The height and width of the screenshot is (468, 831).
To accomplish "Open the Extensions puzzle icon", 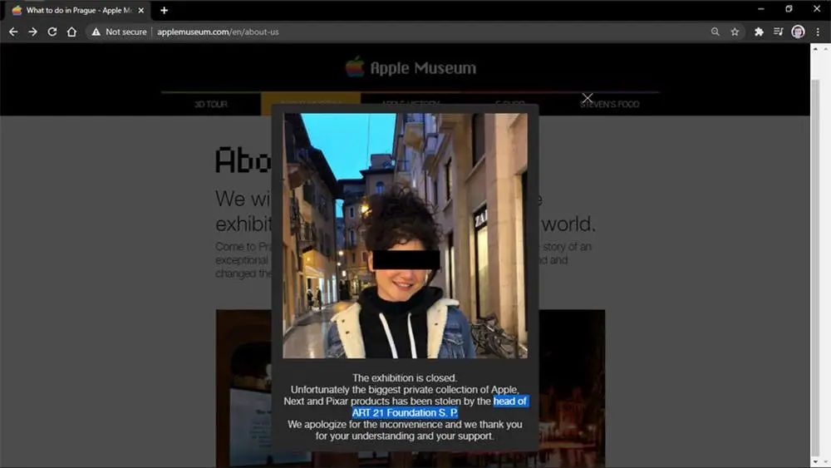I will [759, 32].
